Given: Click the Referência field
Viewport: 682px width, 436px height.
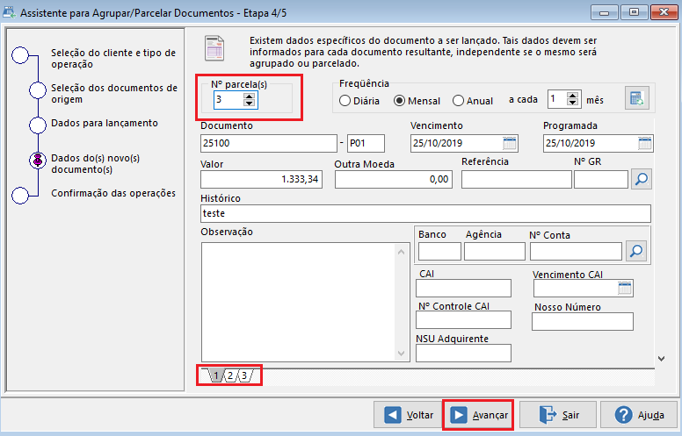Looking at the screenshot, I should click(x=516, y=179).
